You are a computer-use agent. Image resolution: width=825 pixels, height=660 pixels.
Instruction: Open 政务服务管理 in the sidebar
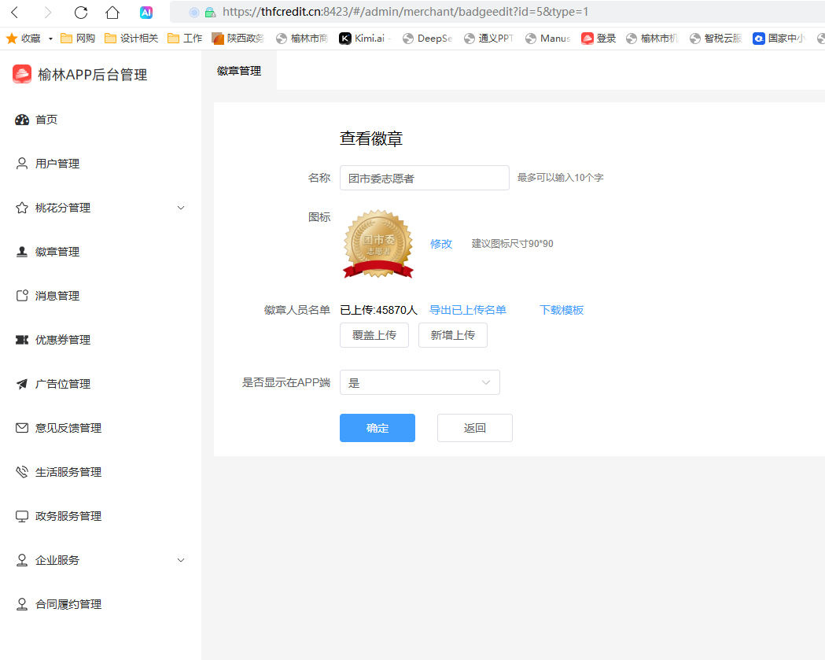(58, 516)
